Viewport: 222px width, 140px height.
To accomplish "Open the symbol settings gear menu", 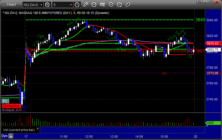I will click(47, 5).
